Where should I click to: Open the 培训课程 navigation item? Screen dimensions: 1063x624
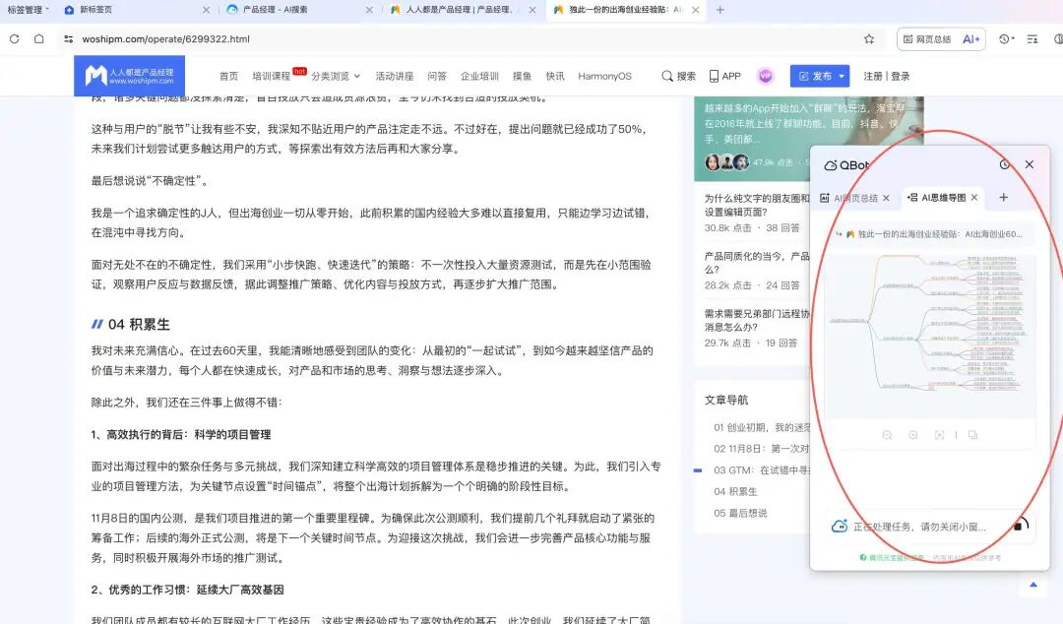[272, 76]
